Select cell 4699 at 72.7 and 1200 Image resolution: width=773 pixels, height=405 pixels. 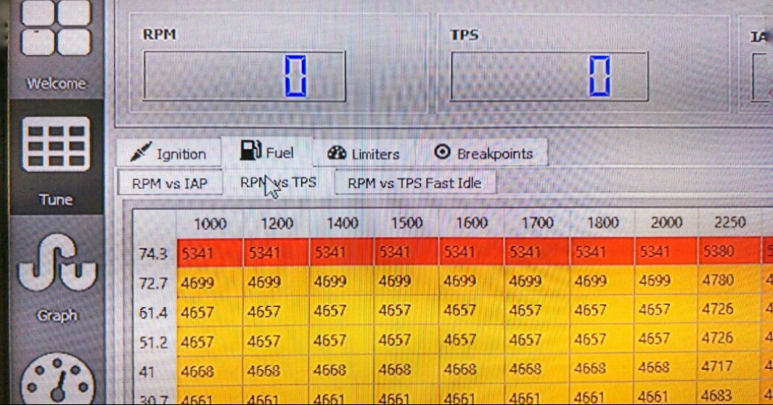(x=277, y=282)
